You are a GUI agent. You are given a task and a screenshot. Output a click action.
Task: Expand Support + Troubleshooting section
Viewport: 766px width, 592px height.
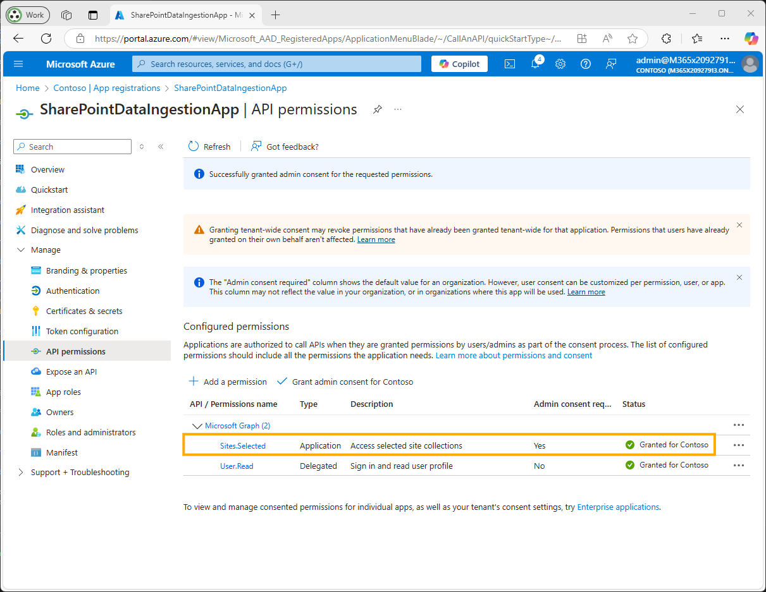pos(20,473)
